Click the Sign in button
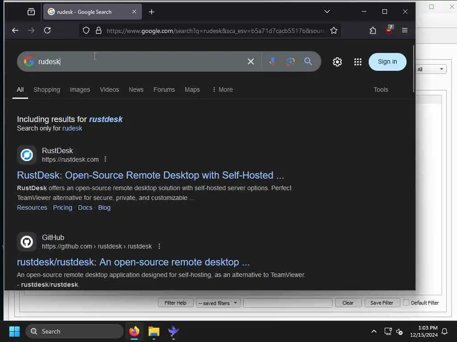Screen dimensions: 457x342 tap(387, 61)
